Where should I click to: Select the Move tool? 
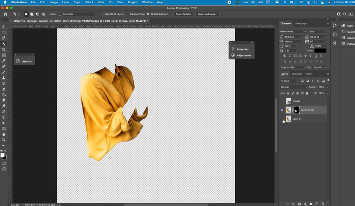pos(4,27)
